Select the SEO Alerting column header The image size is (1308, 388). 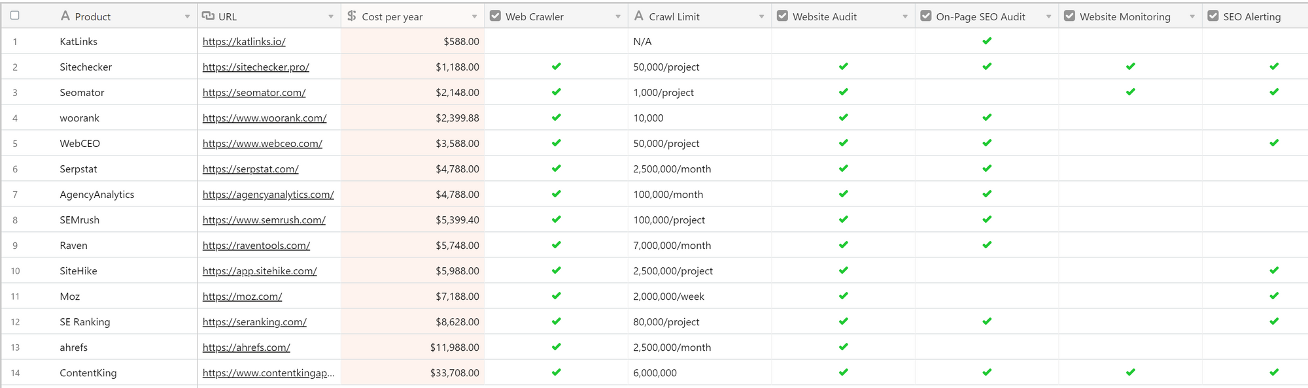1252,16
